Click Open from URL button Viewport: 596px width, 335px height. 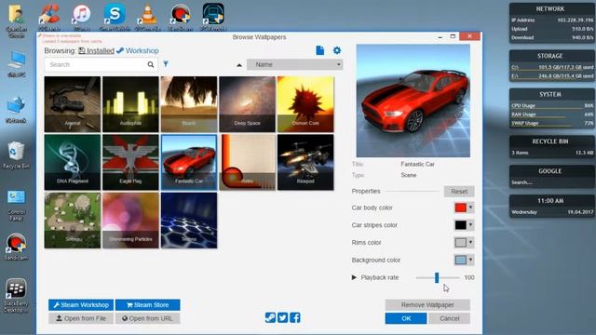point(147,318)
